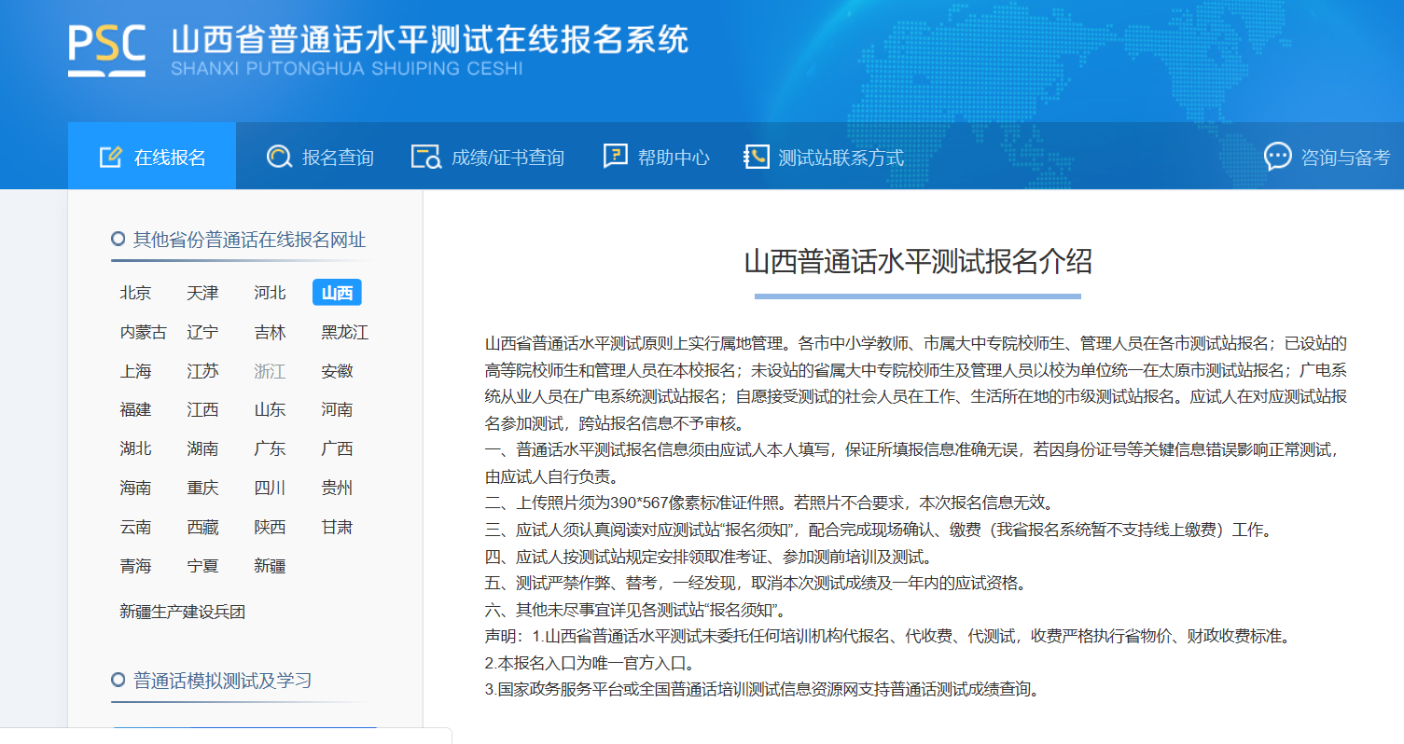
Task: Select the 青海 province link
Action: (135, 566)
